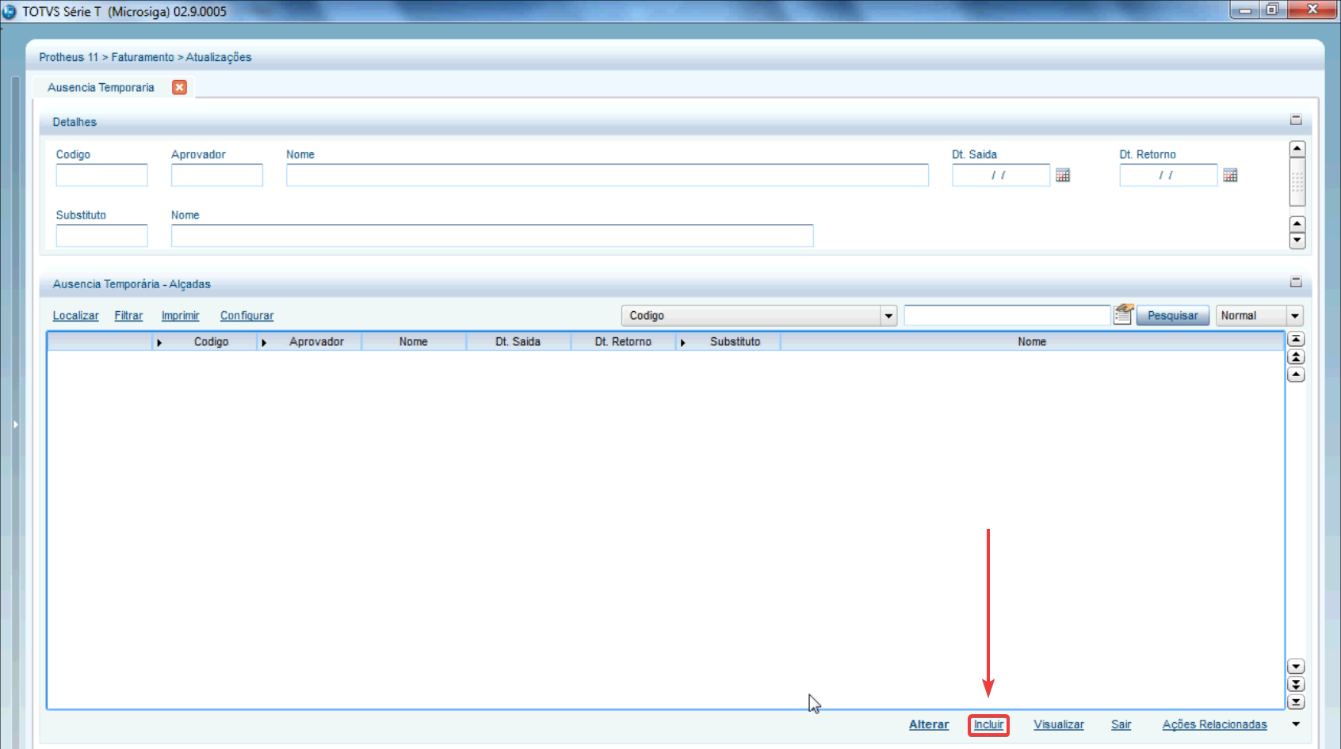Click the notepad icon beside search field
1341x749 pixels.
coord(1123,314)
